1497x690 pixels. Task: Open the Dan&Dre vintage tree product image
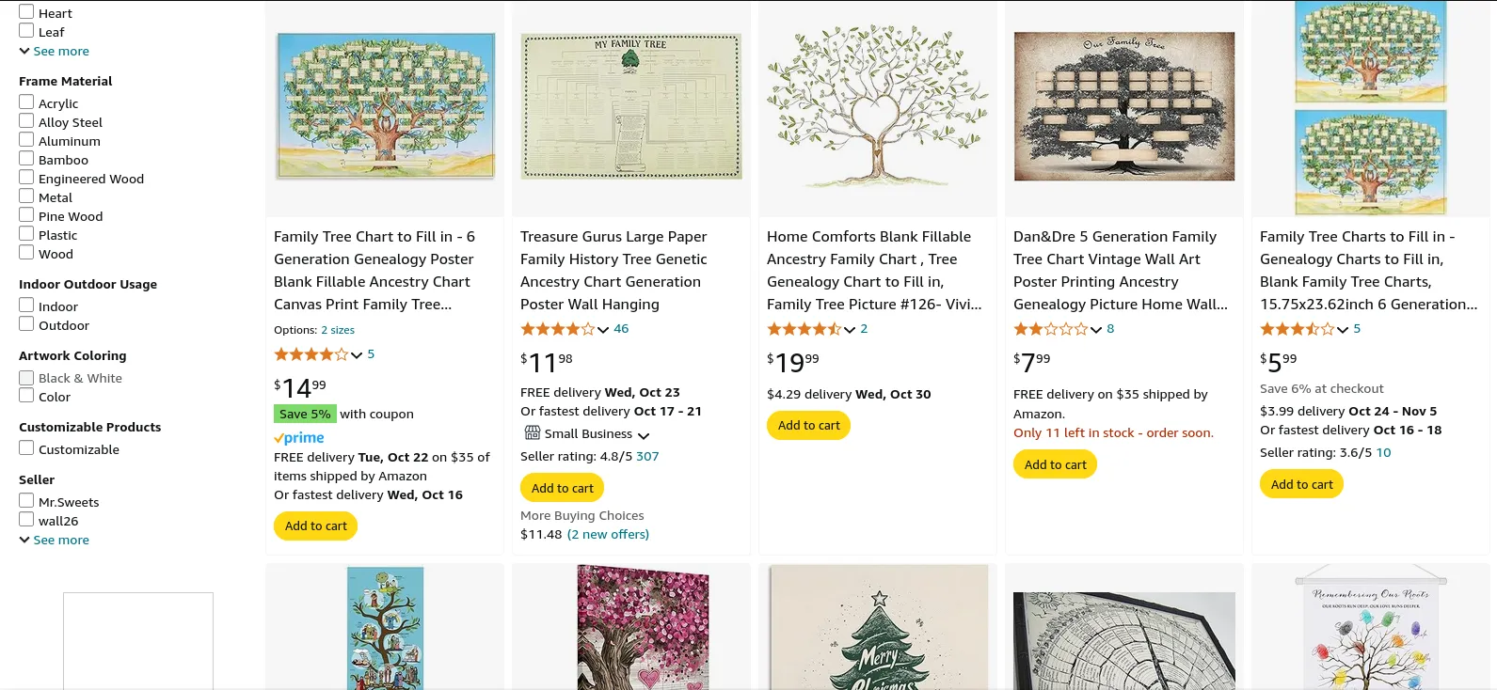[1124, 107]
